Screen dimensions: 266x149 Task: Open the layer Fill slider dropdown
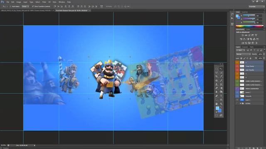tap(264, 58)
